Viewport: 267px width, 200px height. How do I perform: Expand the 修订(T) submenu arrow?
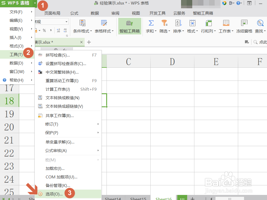(98, 124)
